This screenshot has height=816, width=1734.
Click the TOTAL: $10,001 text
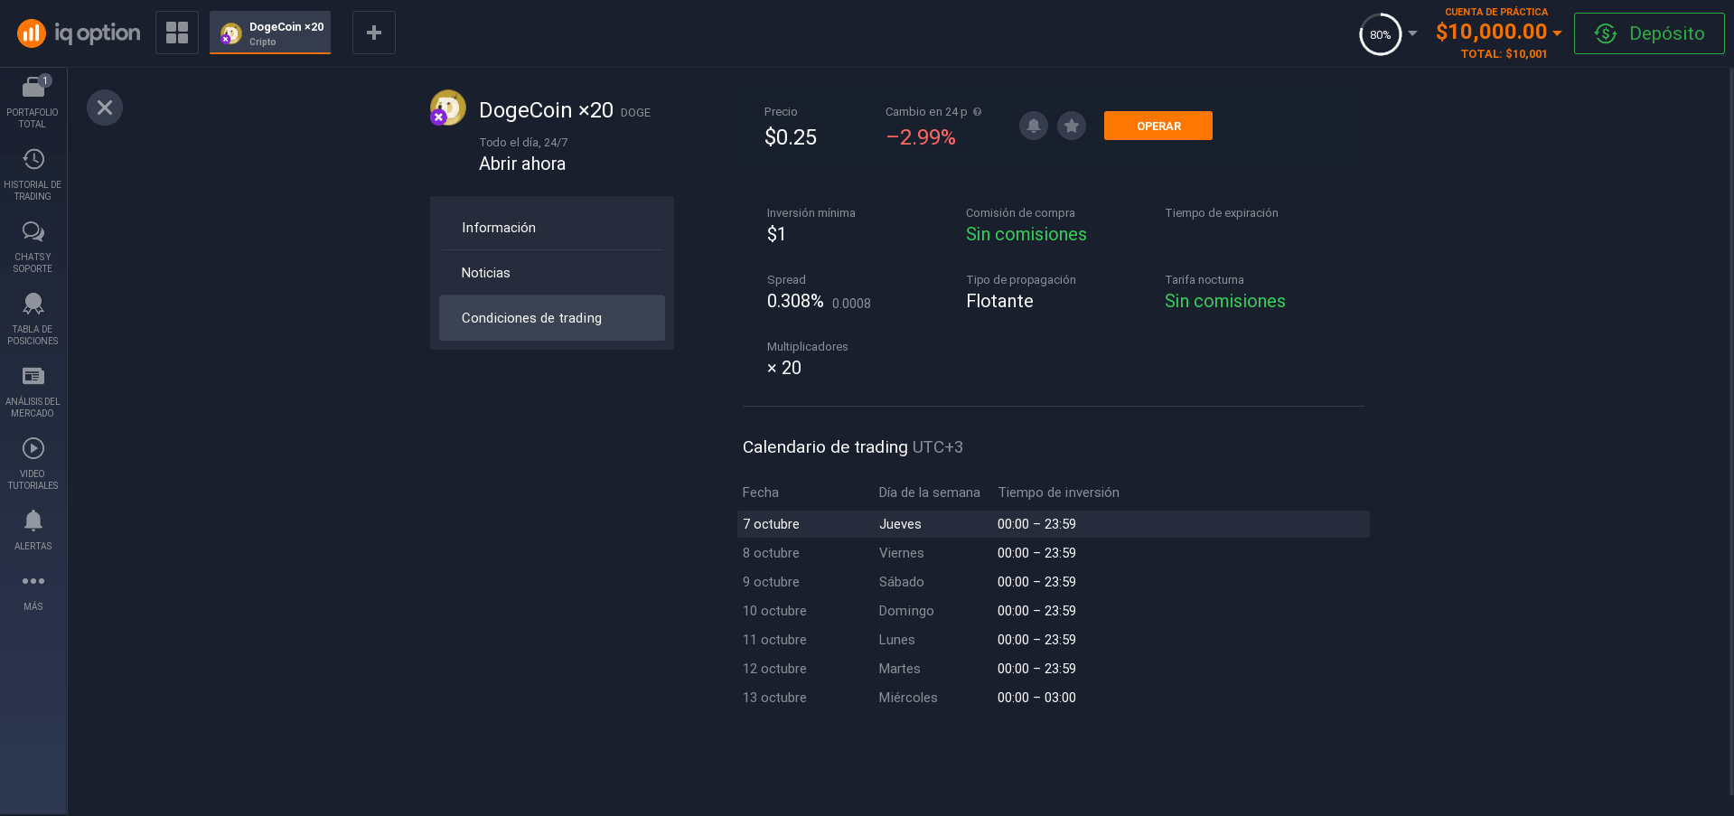(1504, 54)
